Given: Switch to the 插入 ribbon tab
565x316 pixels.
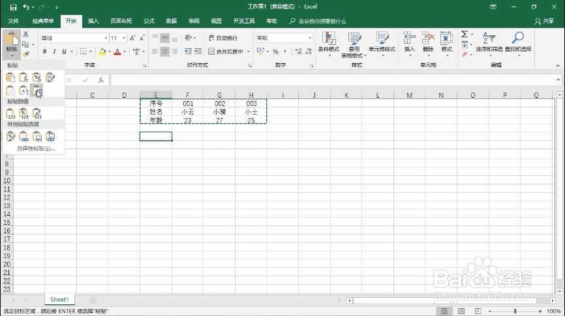Looking at the screenshot, I should point(93,21).
